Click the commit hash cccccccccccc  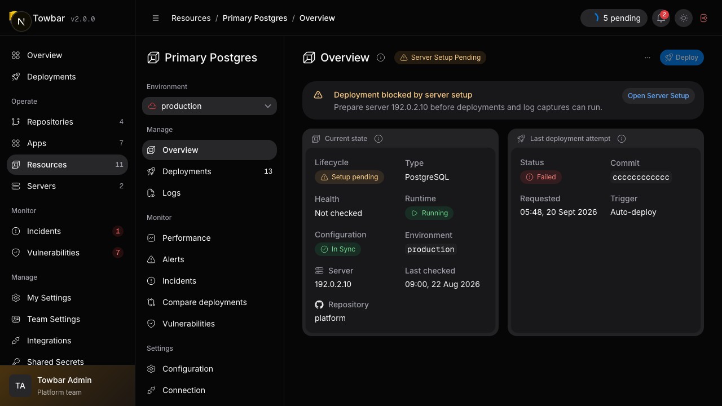coord(641,177)
